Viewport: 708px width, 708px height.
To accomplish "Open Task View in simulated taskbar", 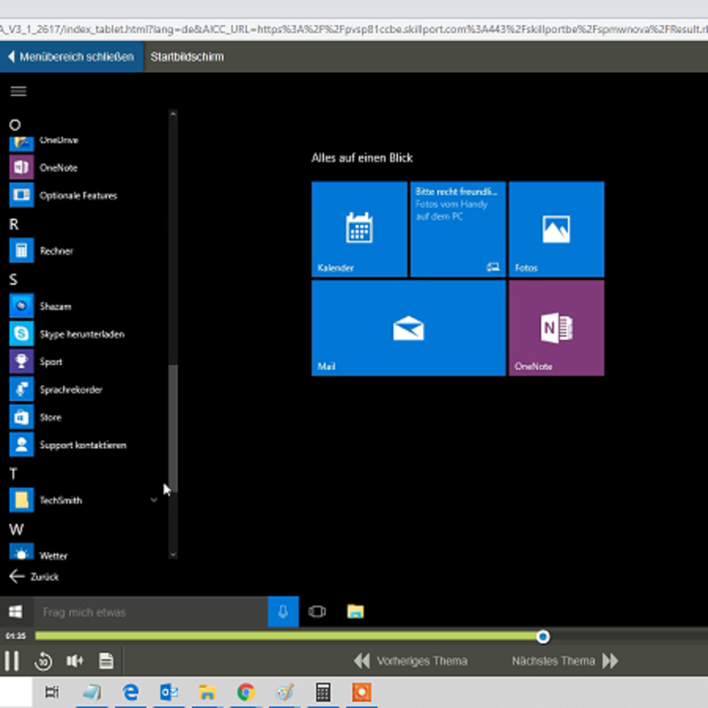I will tap(317, 612).
